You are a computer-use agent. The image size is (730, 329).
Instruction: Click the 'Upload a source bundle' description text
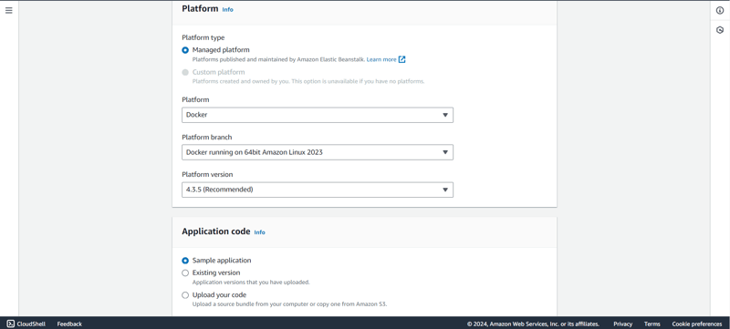(x=289, y=304)
